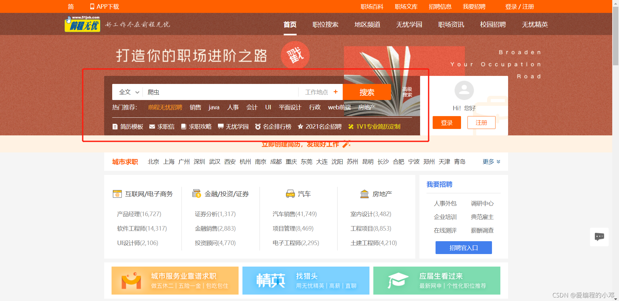This screenshot has width=619, height=301.
Task: Click hot keyword web前端
Action: [x=339, y=107]
